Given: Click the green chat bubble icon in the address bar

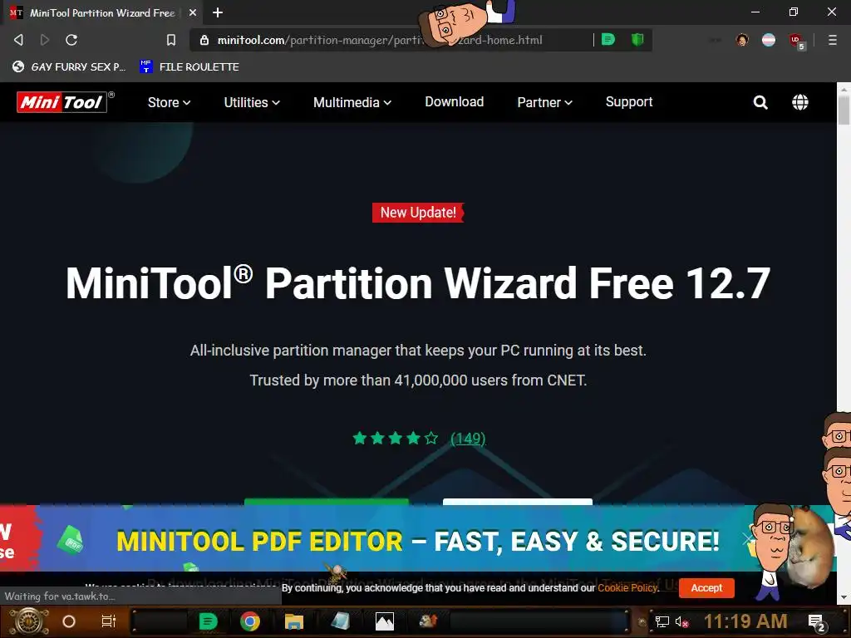Looking at the screenshot, I should tap(608, 39).
